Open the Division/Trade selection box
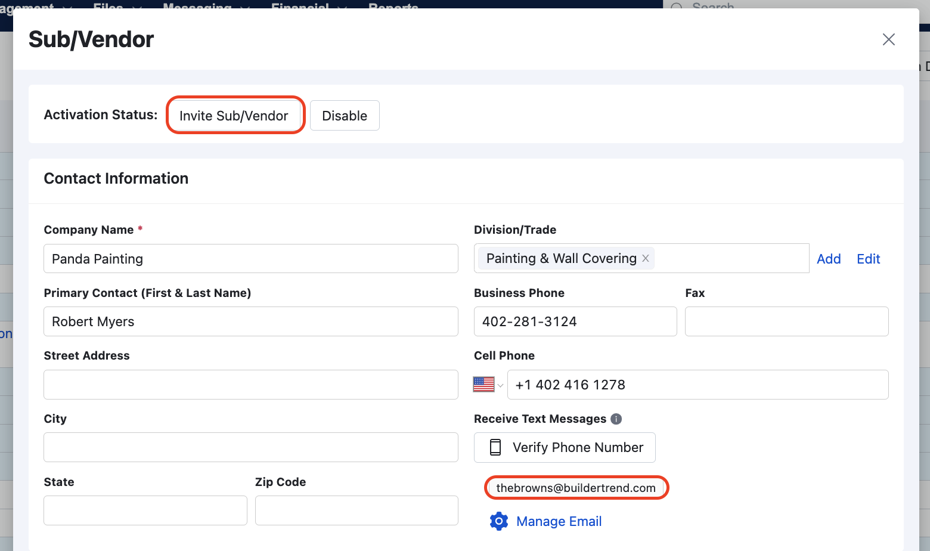The height and width of the screenshot is (551, 930). 641,258
